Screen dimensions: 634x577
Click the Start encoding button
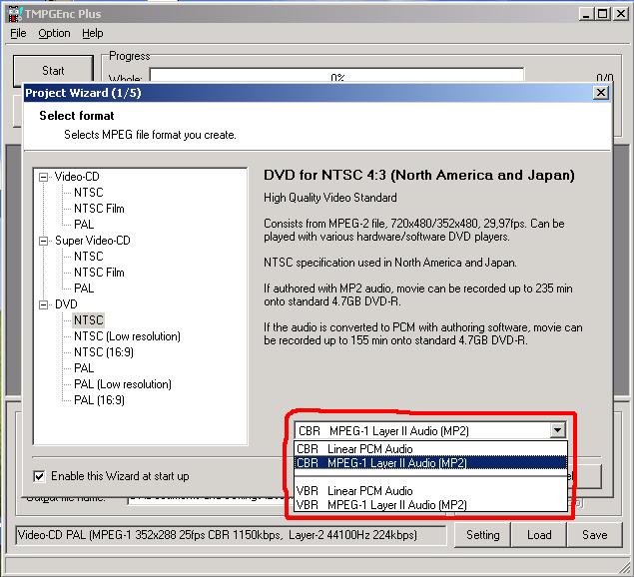pos(53,71)
